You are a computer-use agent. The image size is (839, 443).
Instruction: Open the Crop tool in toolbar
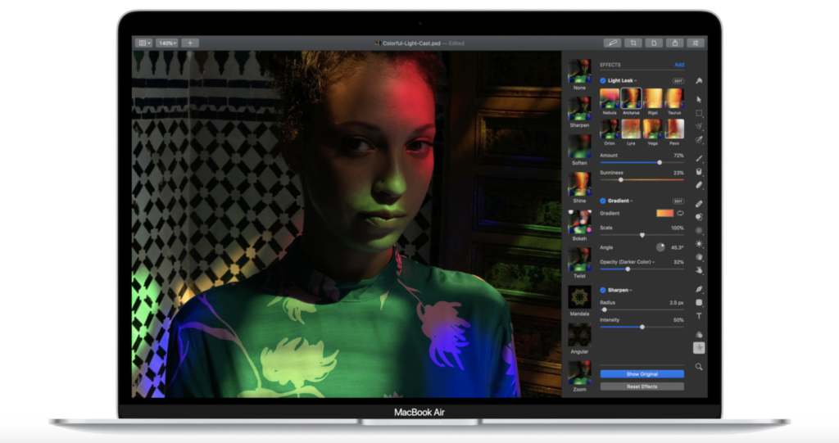coord(633,43)
